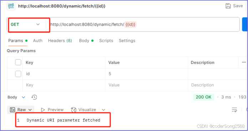Enable the id parameter checkbox

(x=18, y=74)
